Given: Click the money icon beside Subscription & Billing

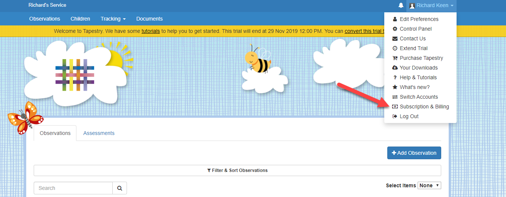Looking at the screenshot, I should click(x=395, y=107).
